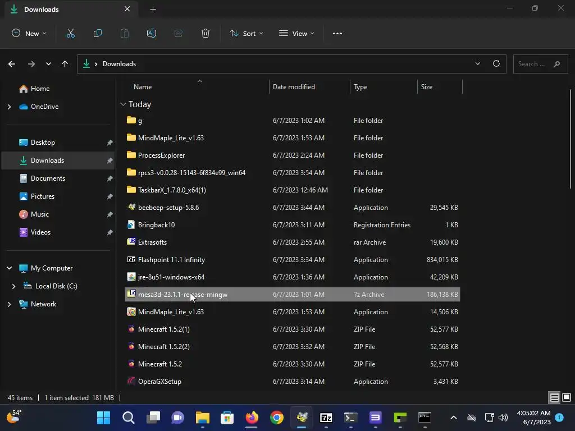Click the Copy icon in toolbar
This screenshot has height=431, width=575.
tap(98, 33)
